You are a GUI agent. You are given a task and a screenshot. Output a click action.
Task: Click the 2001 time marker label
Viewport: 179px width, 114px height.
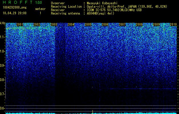[20, 25]
